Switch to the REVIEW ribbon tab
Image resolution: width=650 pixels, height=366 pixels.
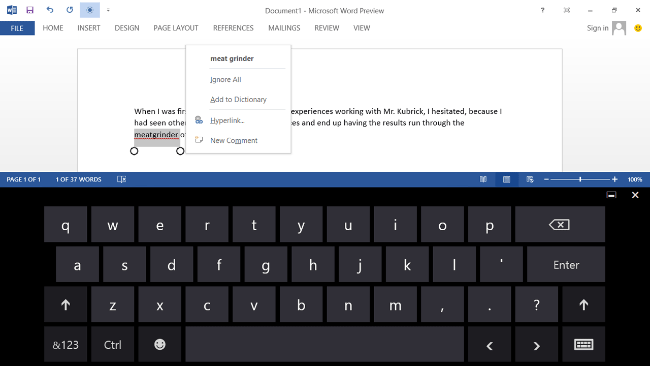(327, 28)
